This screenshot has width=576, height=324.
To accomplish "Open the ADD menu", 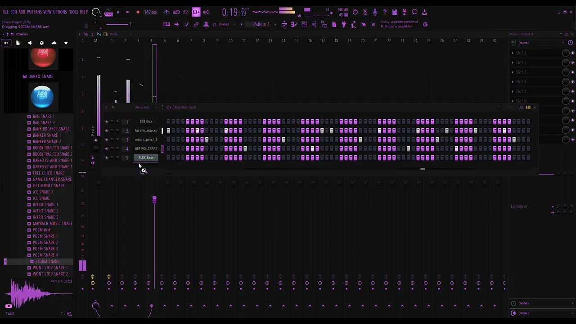I will click(x=22, y=12).
